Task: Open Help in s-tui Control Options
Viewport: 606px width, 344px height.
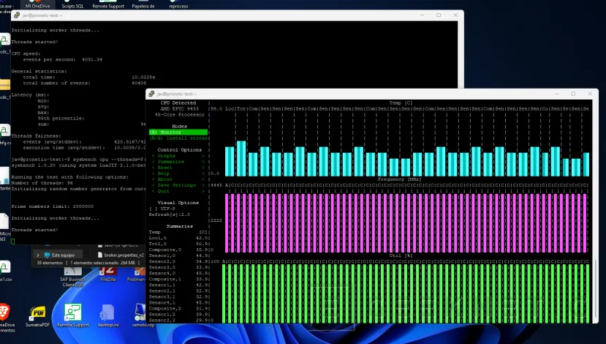Action: [178, 173]
